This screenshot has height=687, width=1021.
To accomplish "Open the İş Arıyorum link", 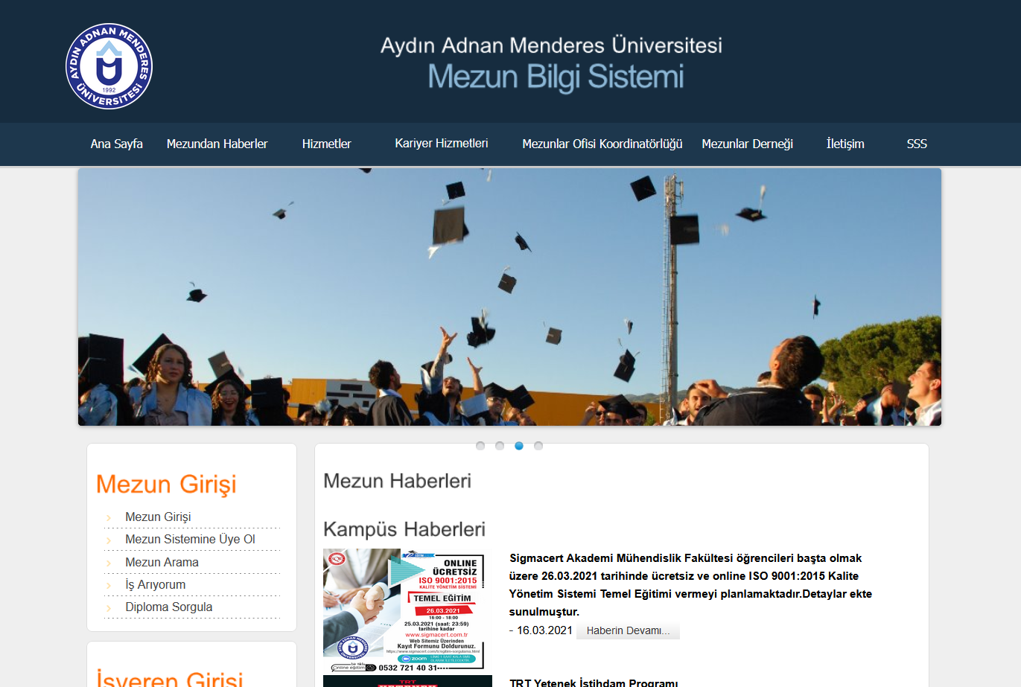I will pos(155,584).
